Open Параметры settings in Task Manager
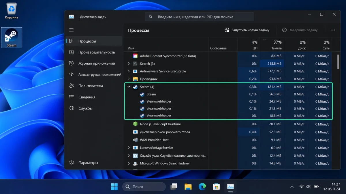 click(94, 163)
